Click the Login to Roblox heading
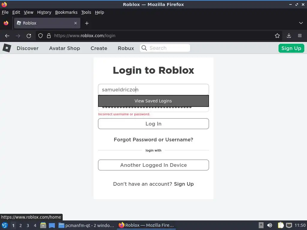Screen dimensions: 307x230 tap(153, 70)
